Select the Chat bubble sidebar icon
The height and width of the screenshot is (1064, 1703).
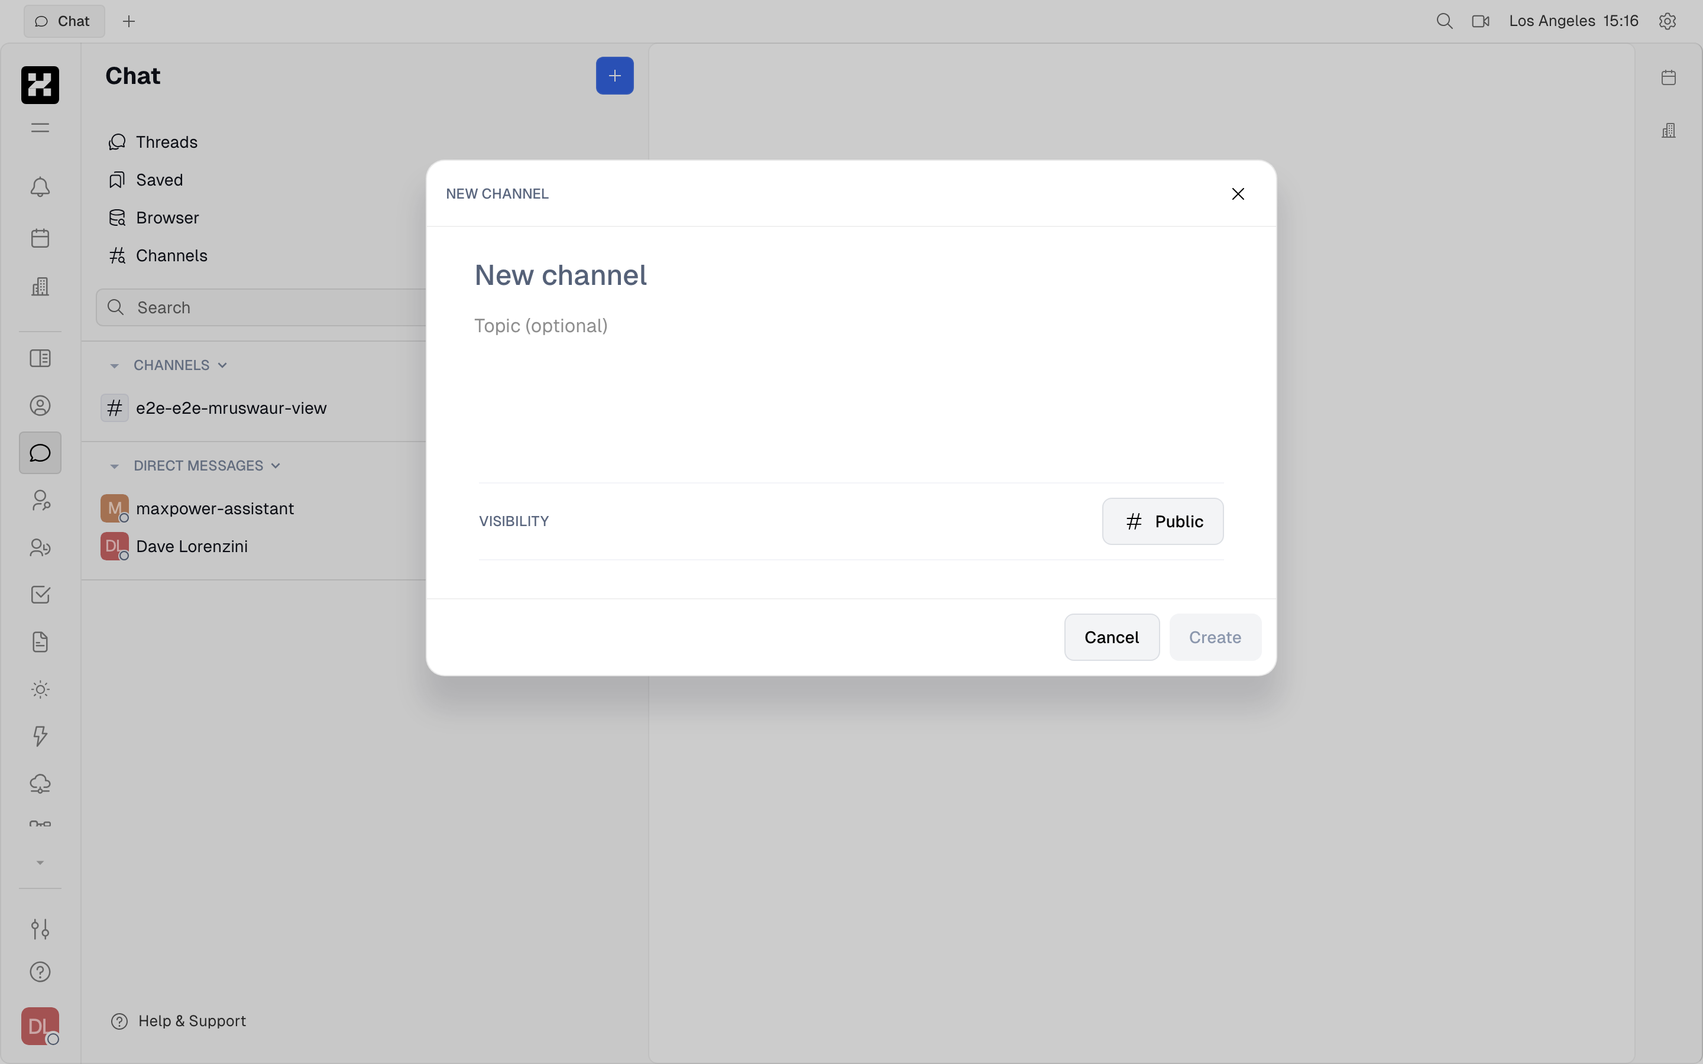40,452
